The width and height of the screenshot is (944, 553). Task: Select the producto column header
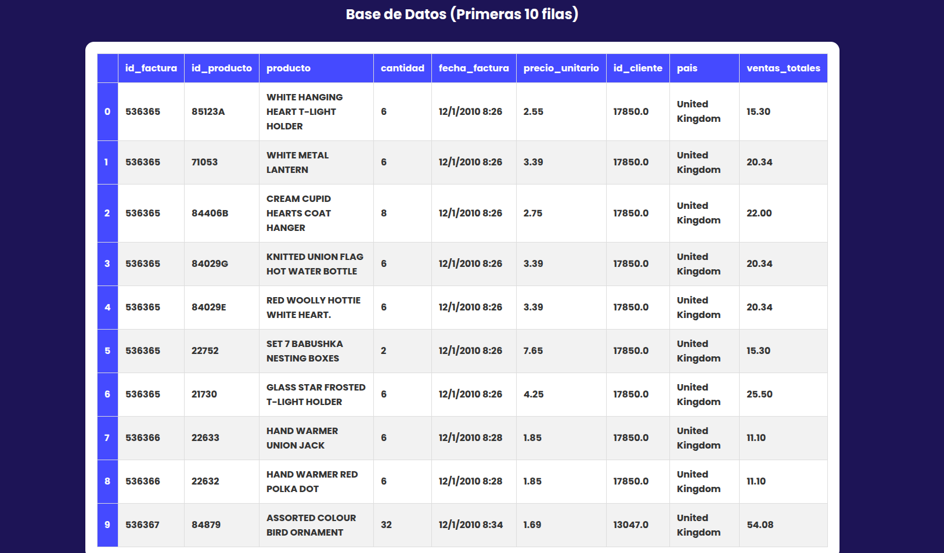click(x=316, y=68)
